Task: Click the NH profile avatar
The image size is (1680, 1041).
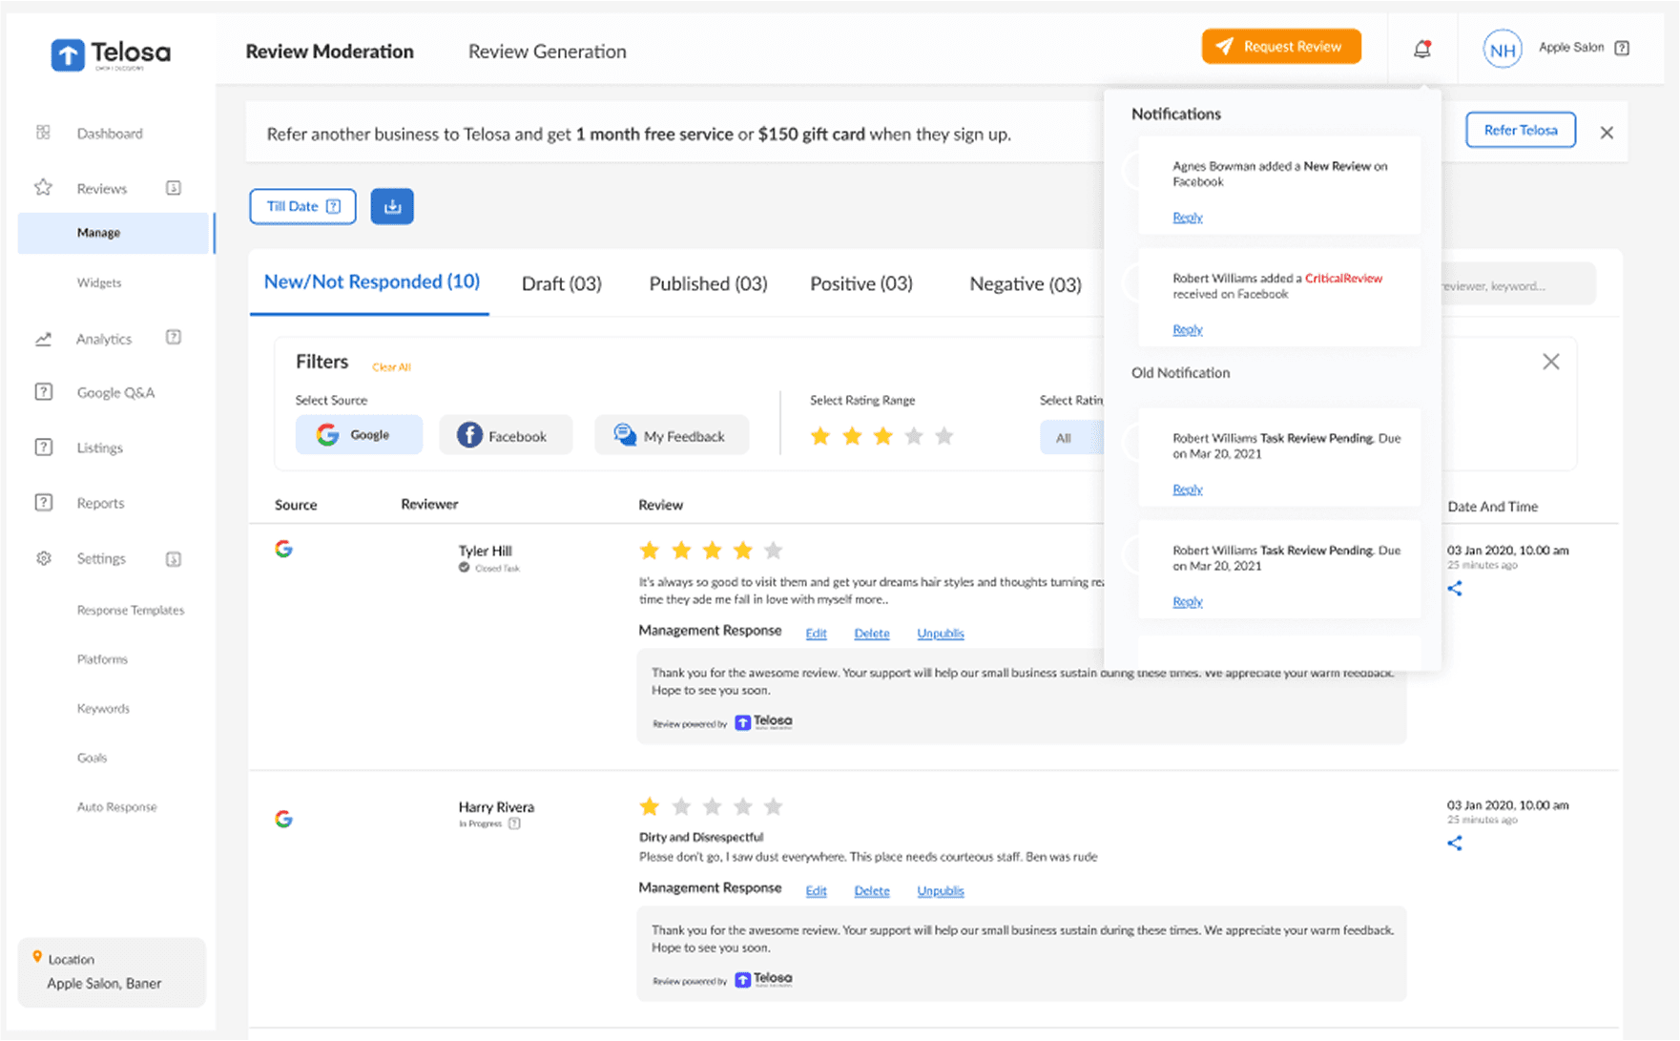Action: [1502, 50]
